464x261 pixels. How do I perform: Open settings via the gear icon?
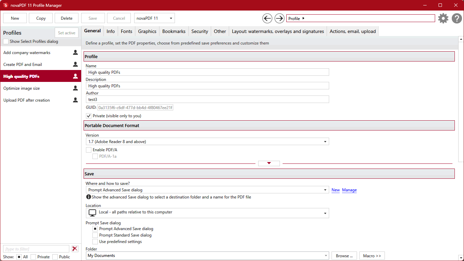click(443, 18)
